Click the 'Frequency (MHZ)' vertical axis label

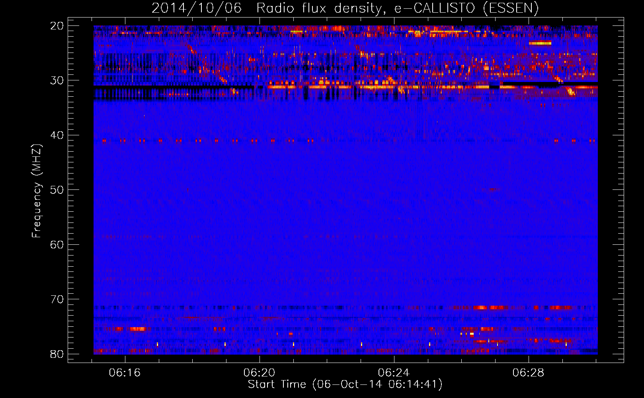(x=37, y=191)
